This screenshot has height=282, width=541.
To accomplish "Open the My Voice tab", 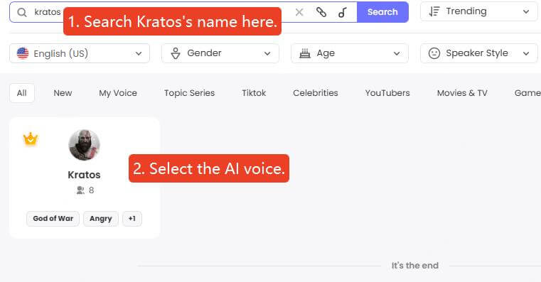I will (x=118, y=93).
